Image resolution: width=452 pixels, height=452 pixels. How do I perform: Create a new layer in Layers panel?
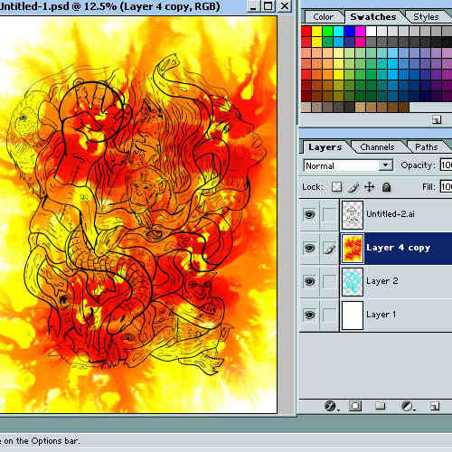(435, 406)
